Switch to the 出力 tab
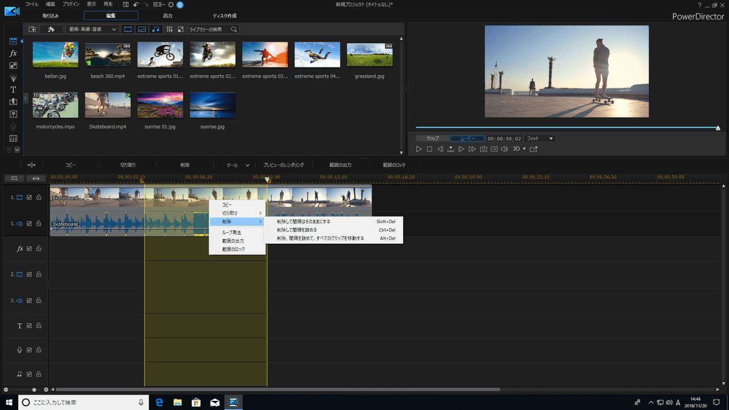 pos(167,16)
